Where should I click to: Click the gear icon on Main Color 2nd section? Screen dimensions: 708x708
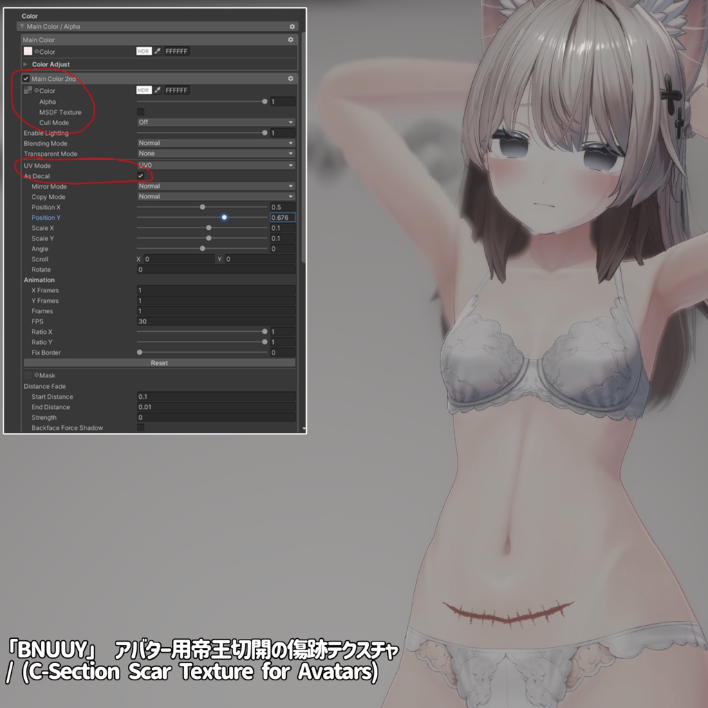(291, 79)
